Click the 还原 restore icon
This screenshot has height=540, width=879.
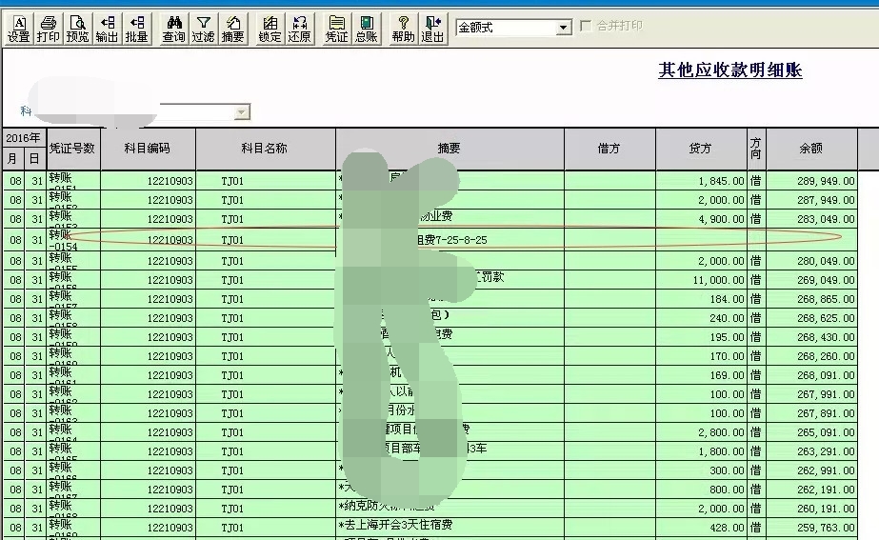(x=299, y=29)
